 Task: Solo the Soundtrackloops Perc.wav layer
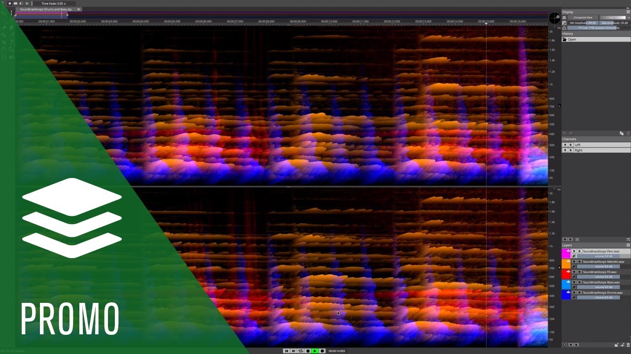(579, 251)
